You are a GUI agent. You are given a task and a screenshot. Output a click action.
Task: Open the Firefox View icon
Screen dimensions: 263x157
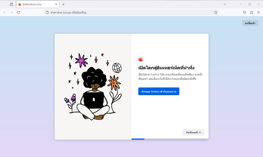click(x=11, y=4)
